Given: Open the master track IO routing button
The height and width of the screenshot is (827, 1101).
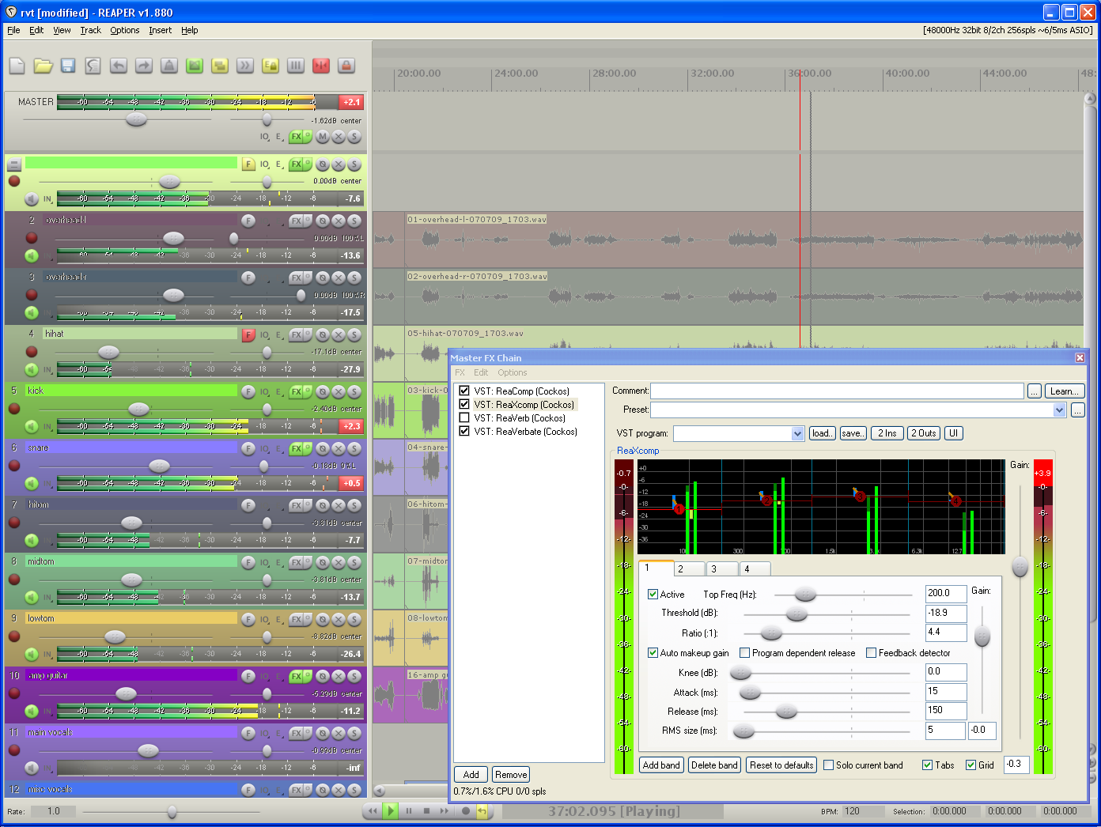Looking at the screenshot, I should click(x=264, y=137).
